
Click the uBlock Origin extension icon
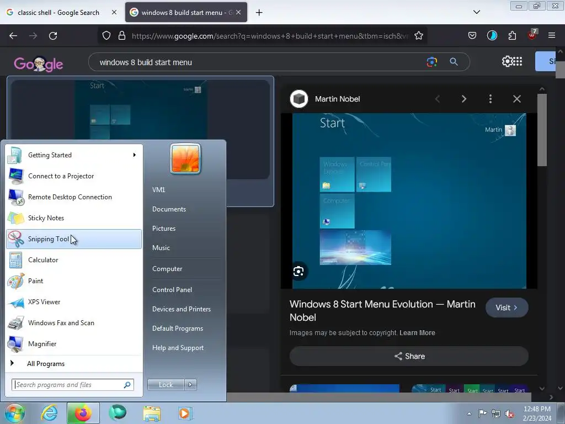tap(532, 35)
